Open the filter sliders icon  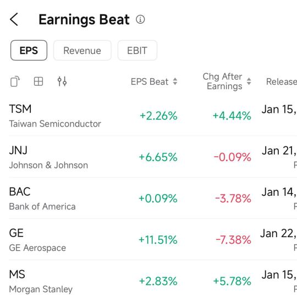(x=62, y=81)
